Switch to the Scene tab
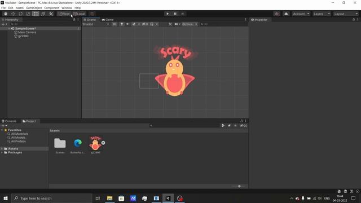 [x=90, y=20]
